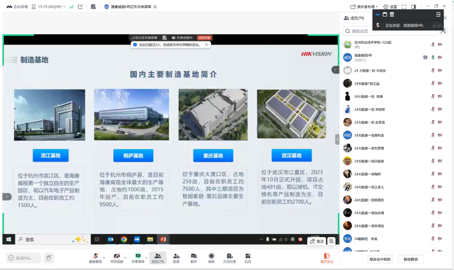Click the muted mic in floating speaker window
Image resolution: width=454 pixels, height=270 pixels.
click(378, 25)
